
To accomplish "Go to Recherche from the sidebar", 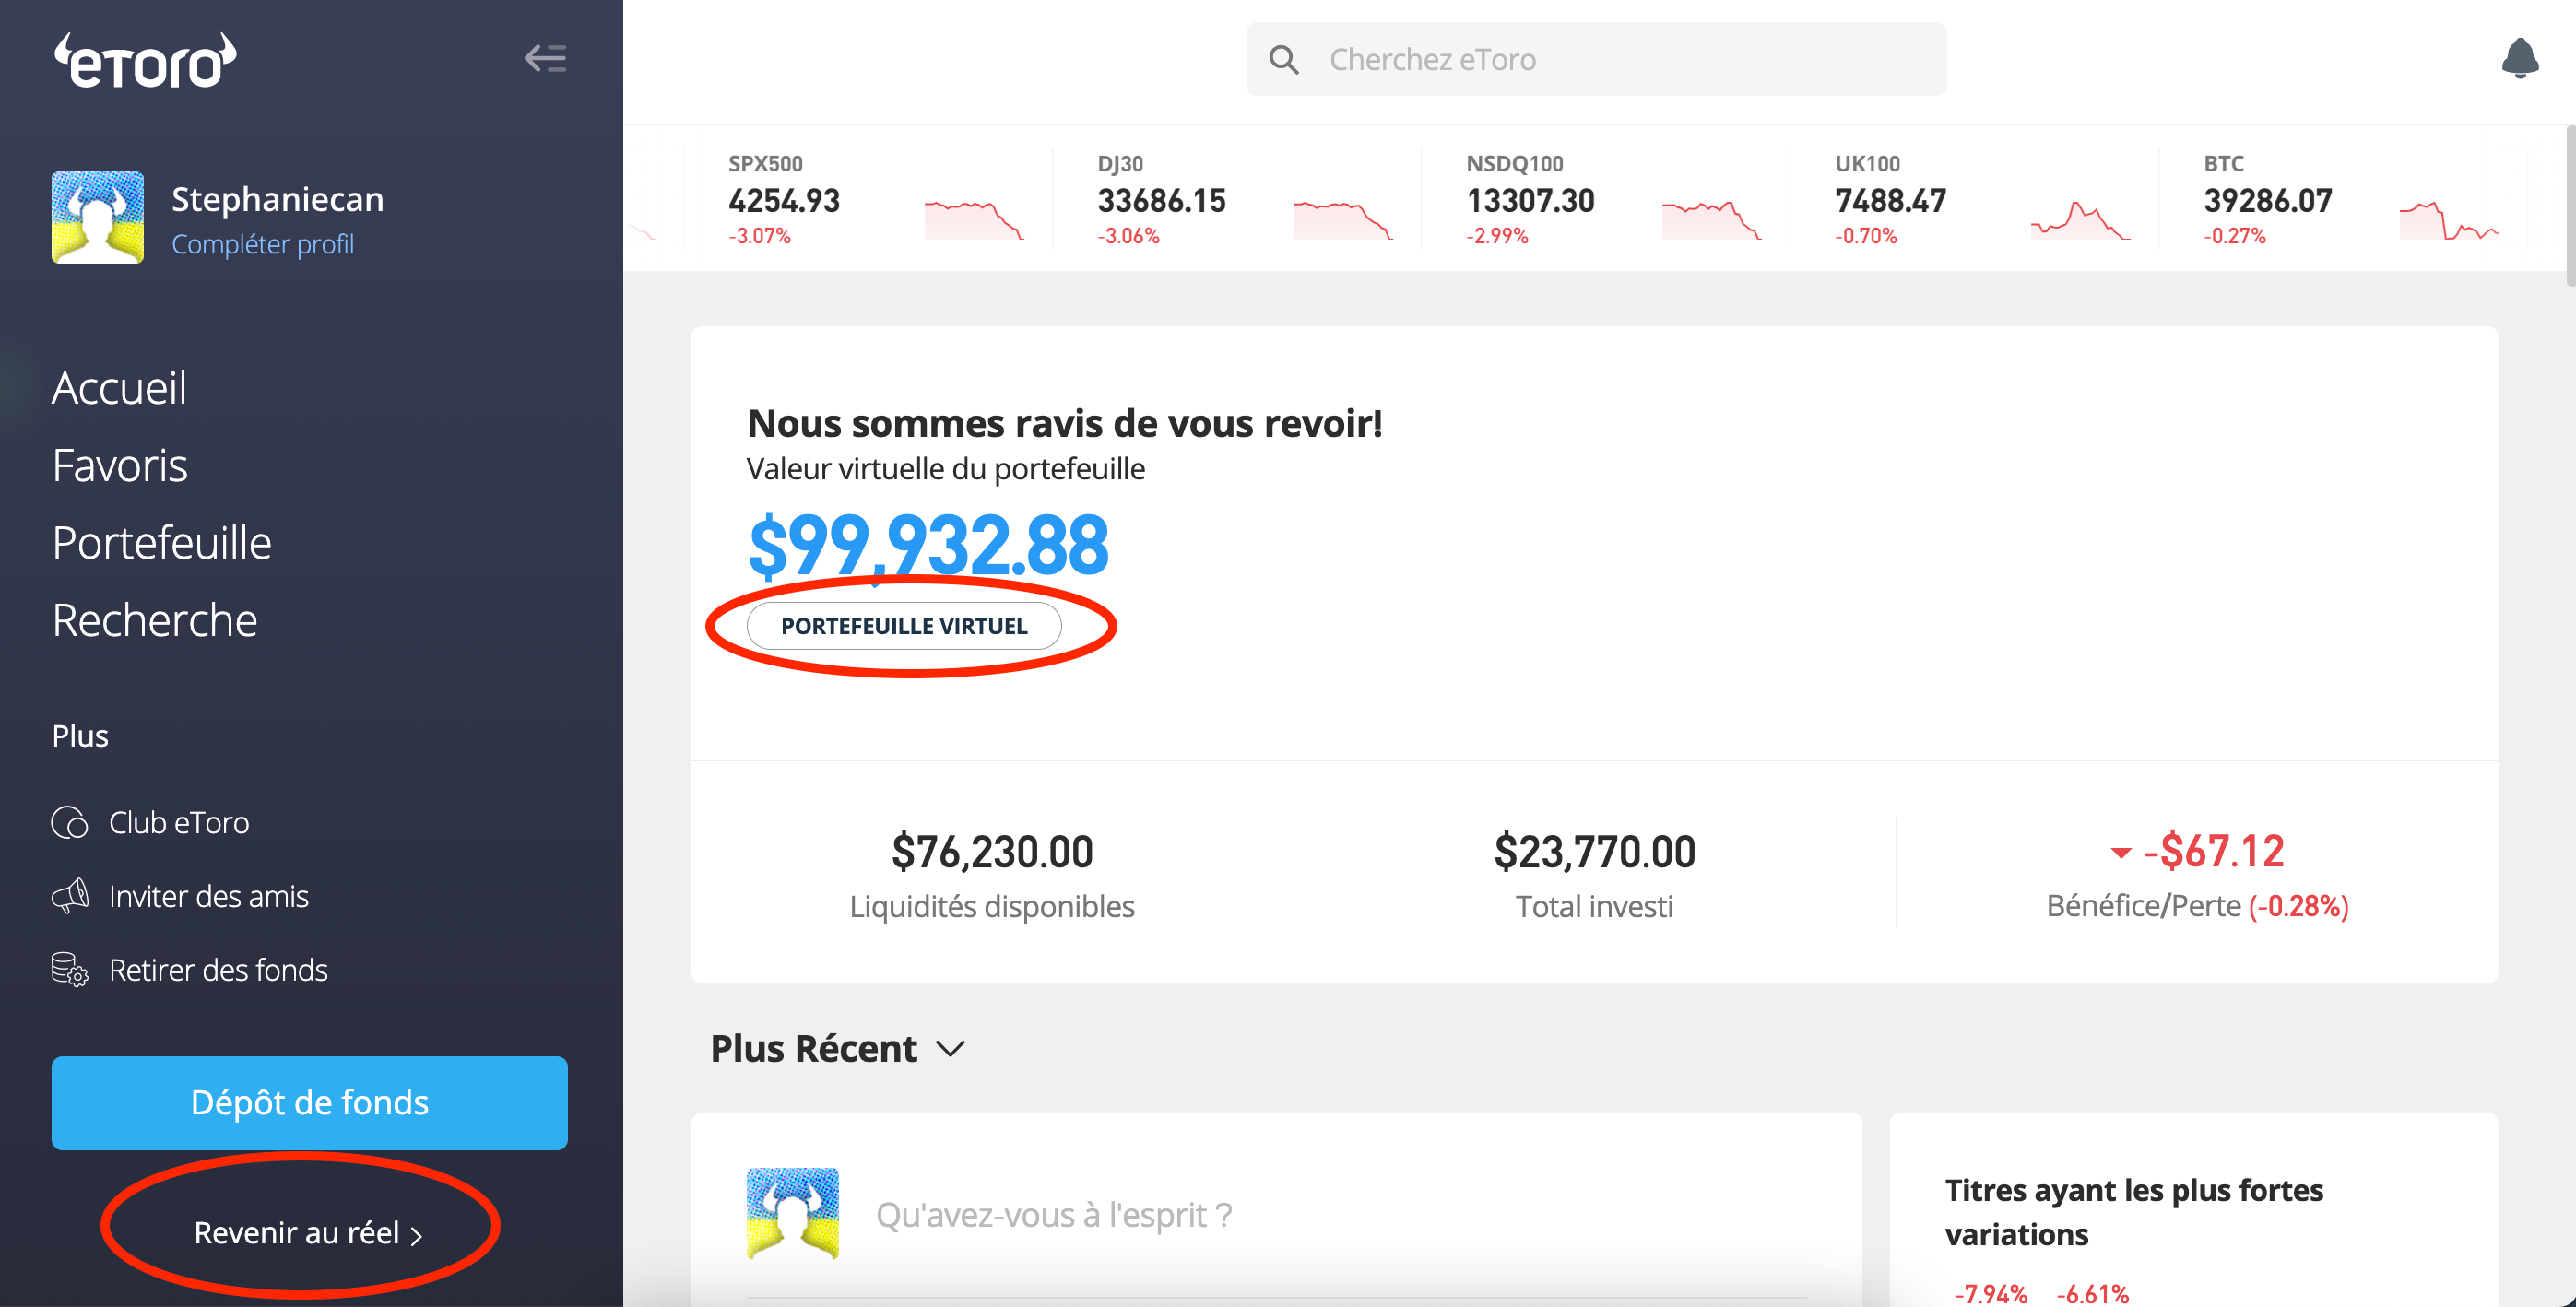I will coord(155,620).
